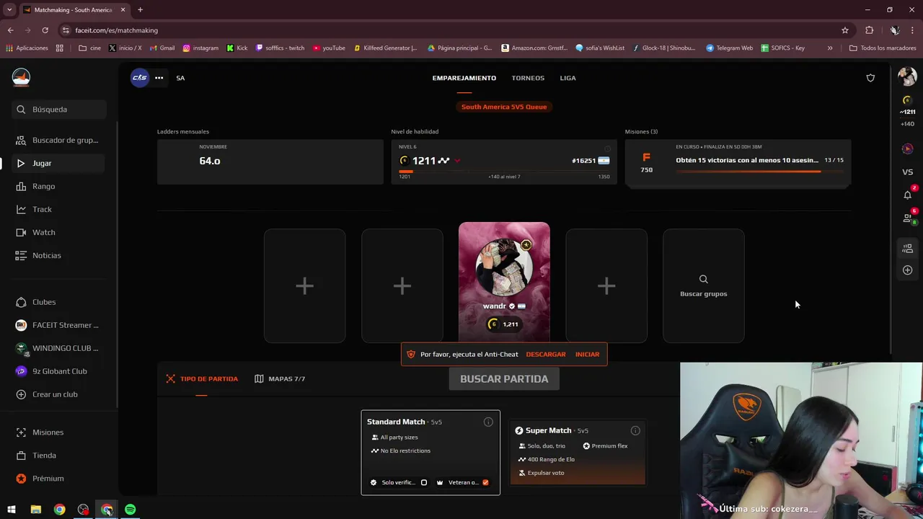Open the Clubes section

pyautogui.click(x=59, y=302)
